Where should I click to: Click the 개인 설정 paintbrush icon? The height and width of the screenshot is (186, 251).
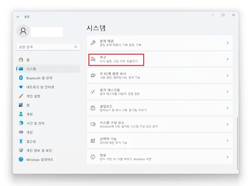[21, 96]
